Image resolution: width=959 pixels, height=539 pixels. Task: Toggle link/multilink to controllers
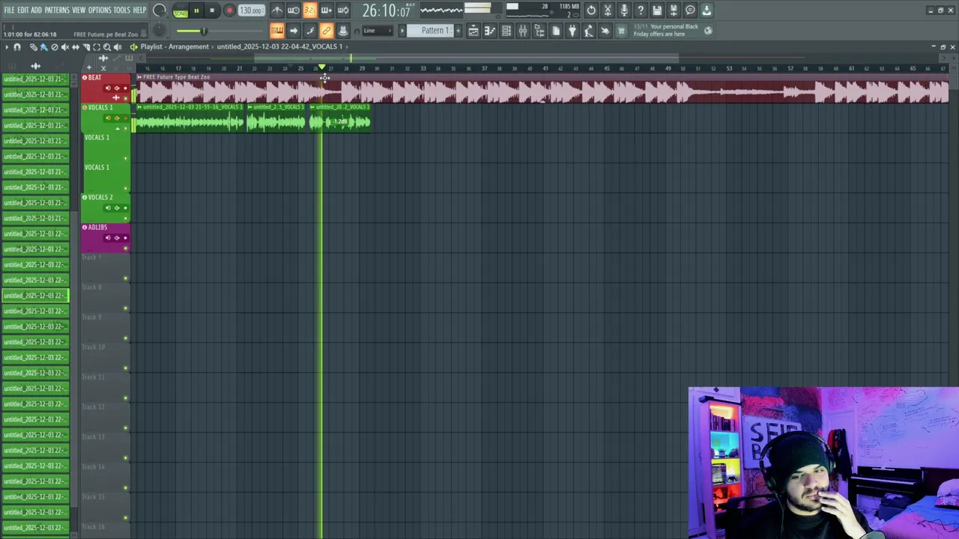coord(327,31)
